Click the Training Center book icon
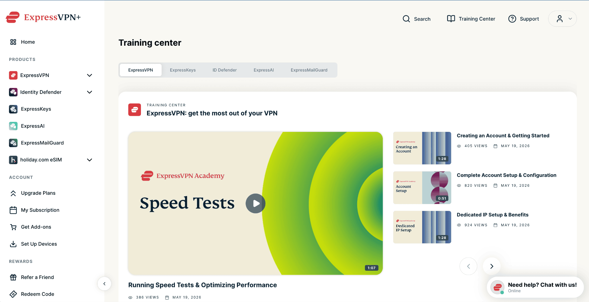The width and height of the screenshot is (589, 302). pyautogui.click(x=451, y=19)
